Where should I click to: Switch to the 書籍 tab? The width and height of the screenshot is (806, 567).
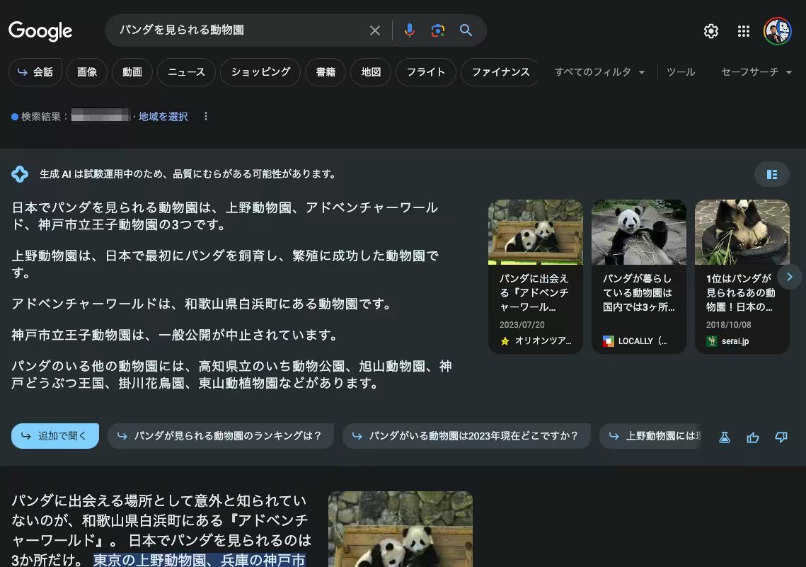(326, 72)
